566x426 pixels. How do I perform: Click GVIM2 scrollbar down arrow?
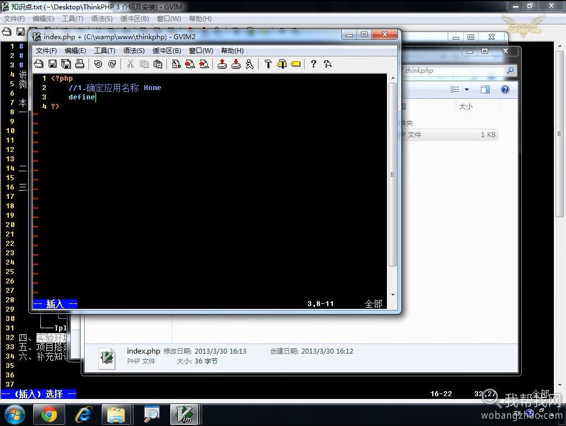click(393, 295)
